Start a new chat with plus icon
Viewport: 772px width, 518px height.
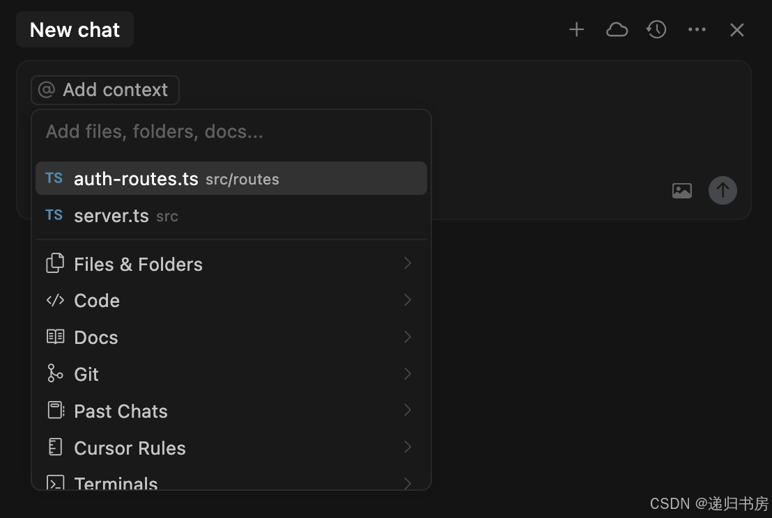pyautogui.click(x=576, y=29)
